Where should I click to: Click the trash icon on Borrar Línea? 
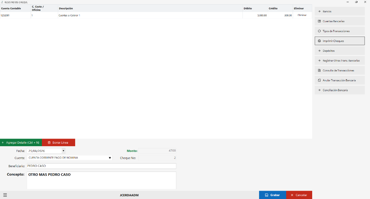click(49, 143)
